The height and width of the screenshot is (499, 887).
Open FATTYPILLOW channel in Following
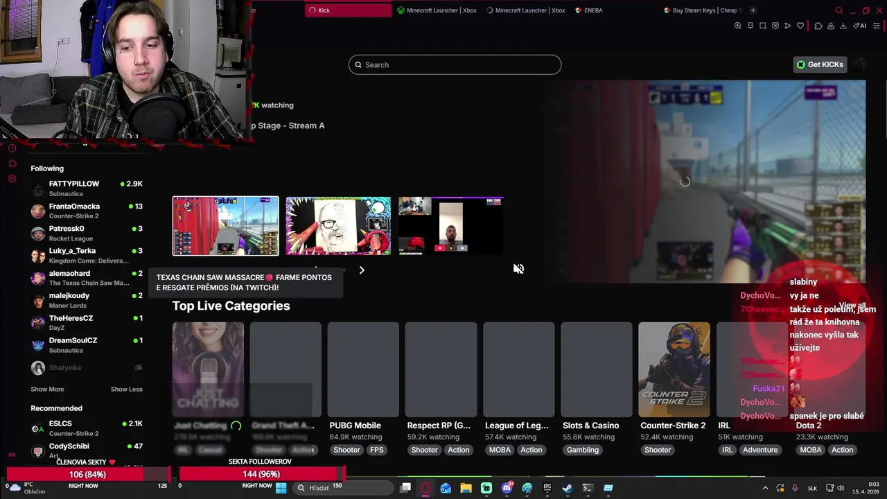tap(87, 189)
